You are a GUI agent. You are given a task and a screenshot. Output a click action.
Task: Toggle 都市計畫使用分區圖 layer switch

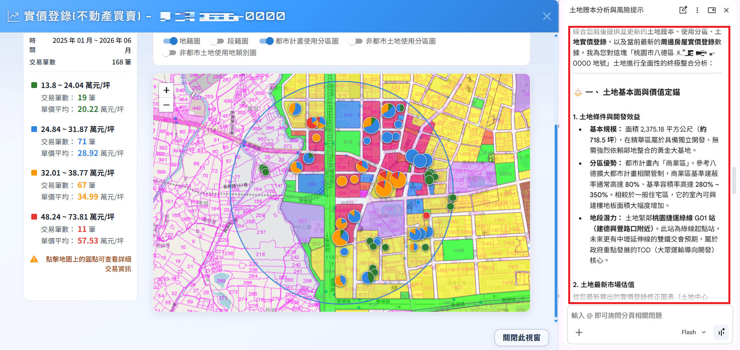[266, 41]
